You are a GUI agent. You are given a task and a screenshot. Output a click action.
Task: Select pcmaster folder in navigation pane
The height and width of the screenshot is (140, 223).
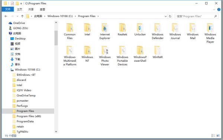coord(22,101)
